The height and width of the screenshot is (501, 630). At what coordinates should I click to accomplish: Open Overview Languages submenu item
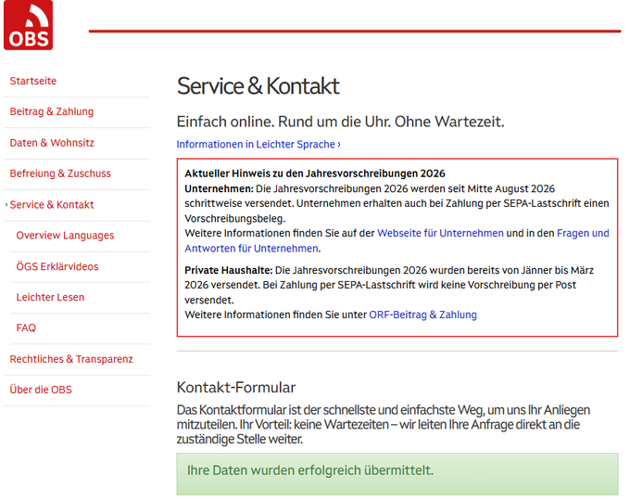(x=65, y=236)
